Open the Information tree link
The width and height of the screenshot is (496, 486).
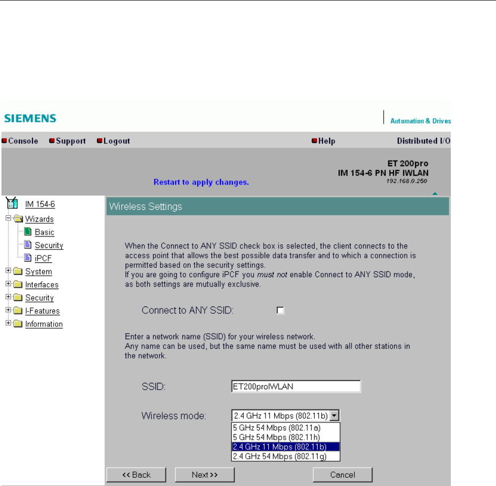tap(44, 324)
